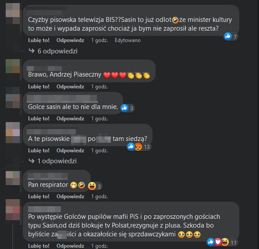Open avatar of Brawo, Andrzej Piaseczny commenter

(13, 66)
